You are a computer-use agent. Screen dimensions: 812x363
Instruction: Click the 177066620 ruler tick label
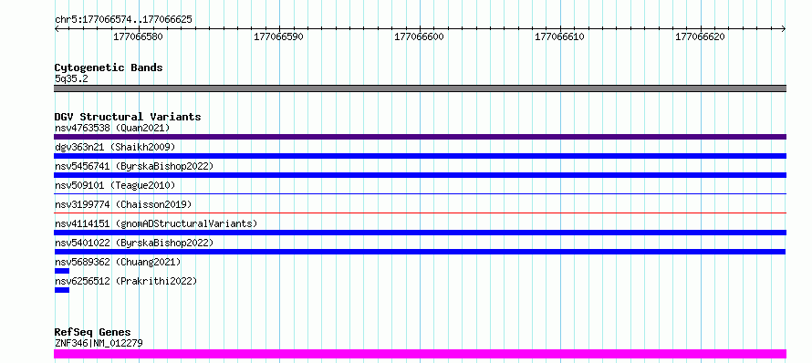click(x=700, y=37)
